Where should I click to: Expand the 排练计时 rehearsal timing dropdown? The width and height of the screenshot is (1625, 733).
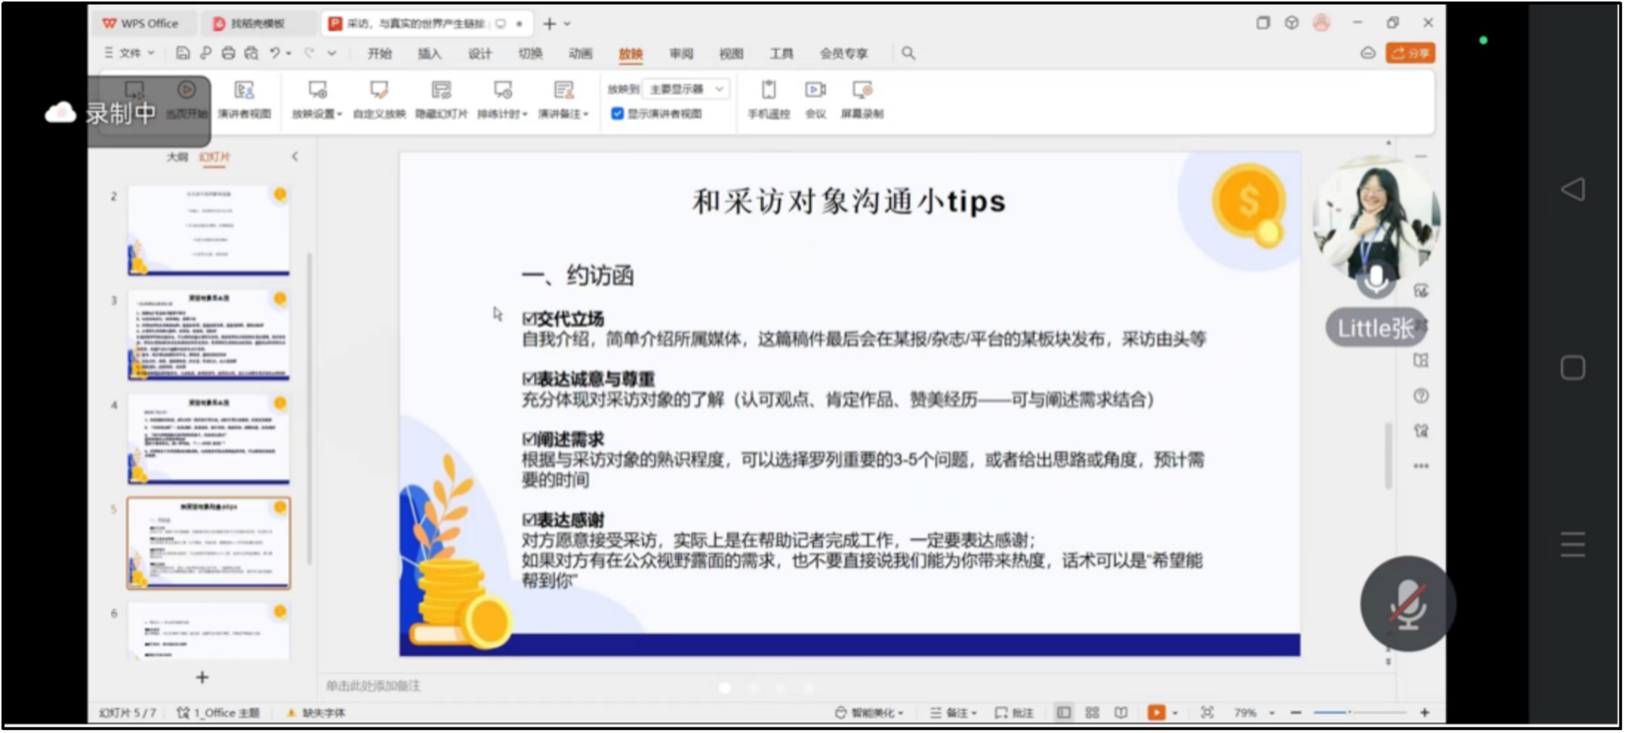point(502,113)
